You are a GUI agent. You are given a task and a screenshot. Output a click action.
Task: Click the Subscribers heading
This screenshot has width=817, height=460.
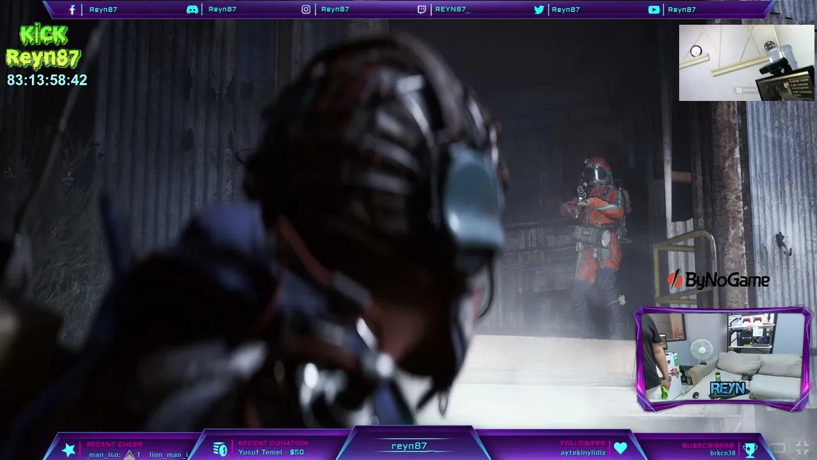708,445
